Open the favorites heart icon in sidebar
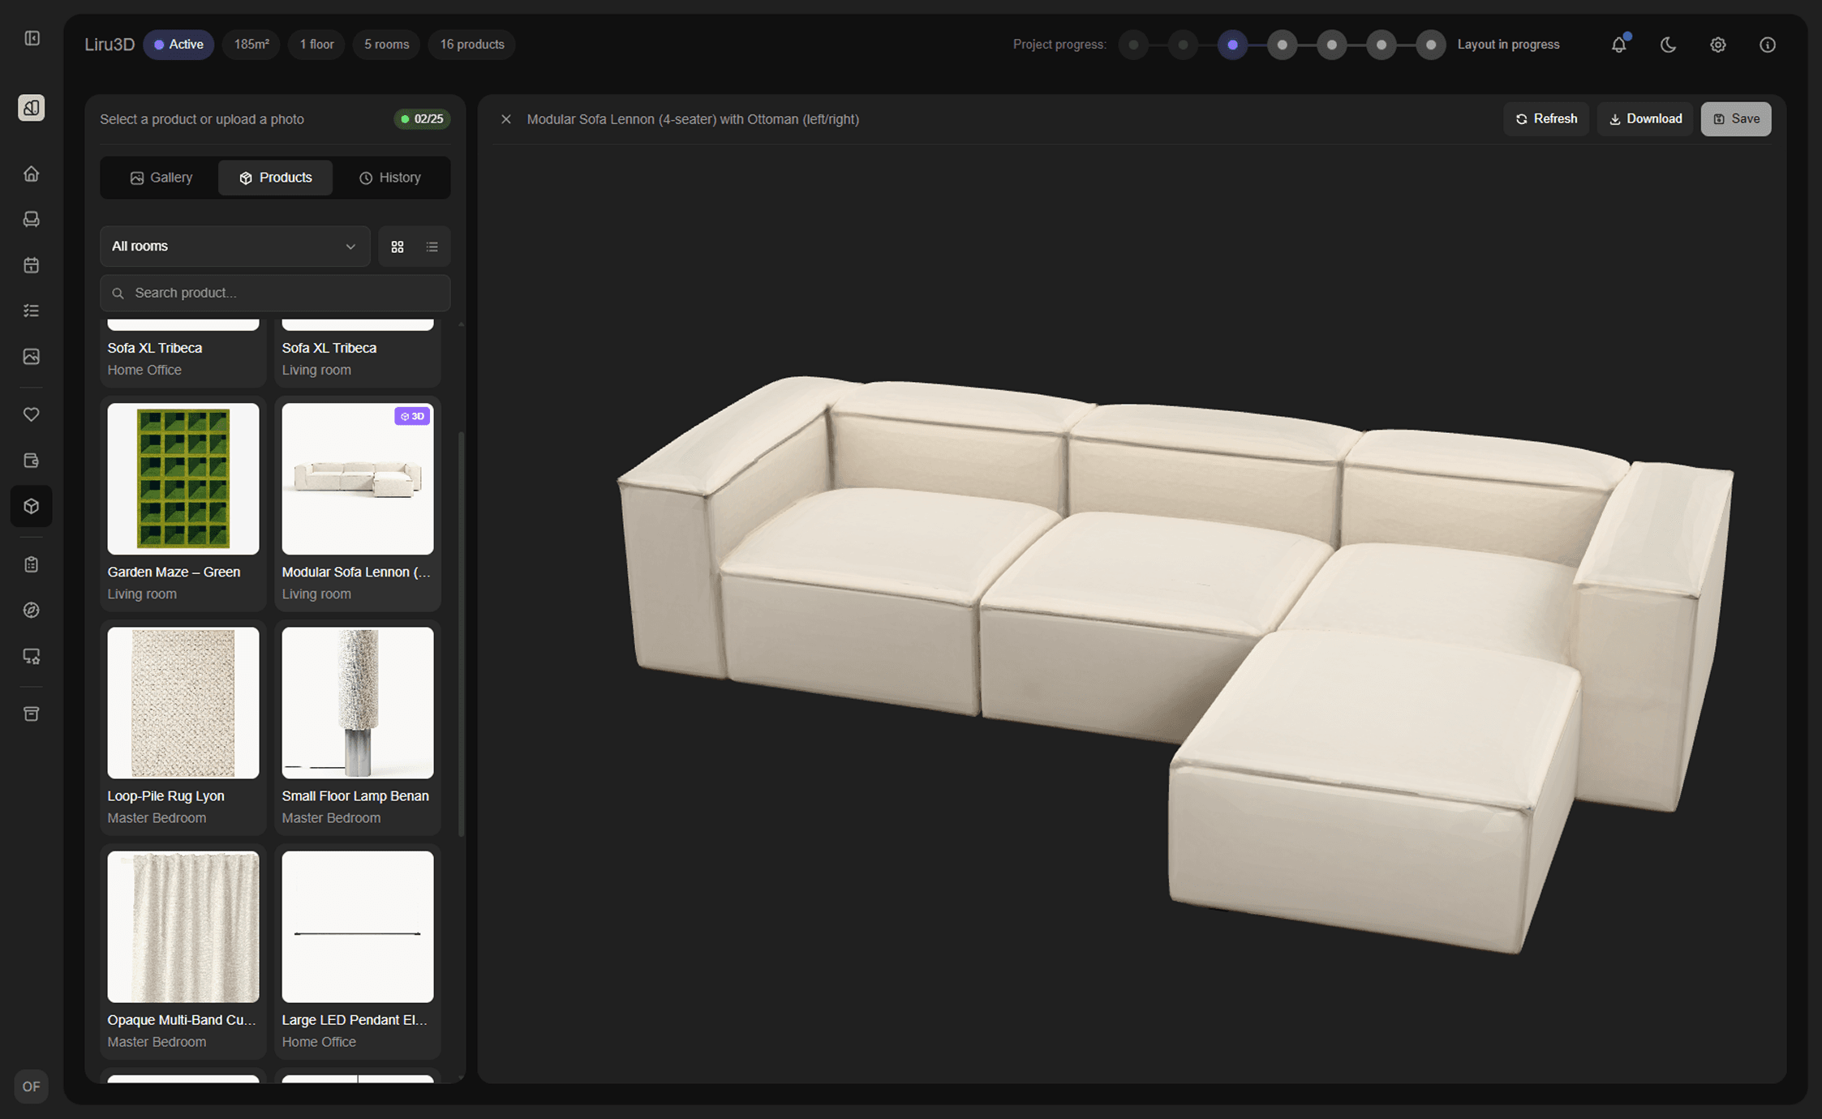Screen dimensions: 1822x1119 tap(31, 414)
